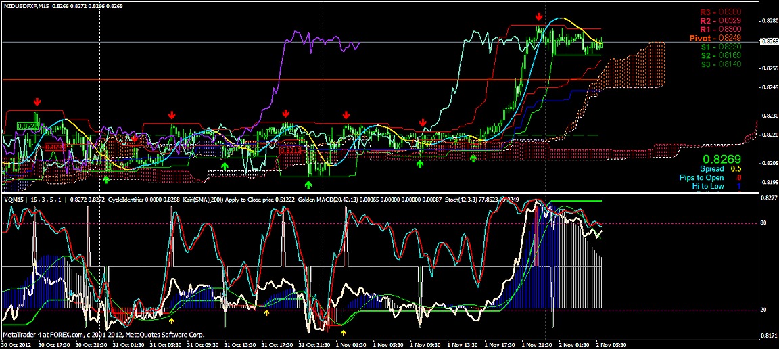Click the leftmost yellow arrow in the indicator panel
The height and width of the screenshot is (349, 779).
pyautogui.click(x=171, y=321)
